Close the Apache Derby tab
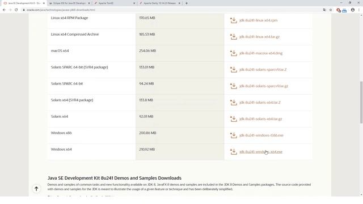The height and width of the screenshot is (204, 363). point(179,3)
